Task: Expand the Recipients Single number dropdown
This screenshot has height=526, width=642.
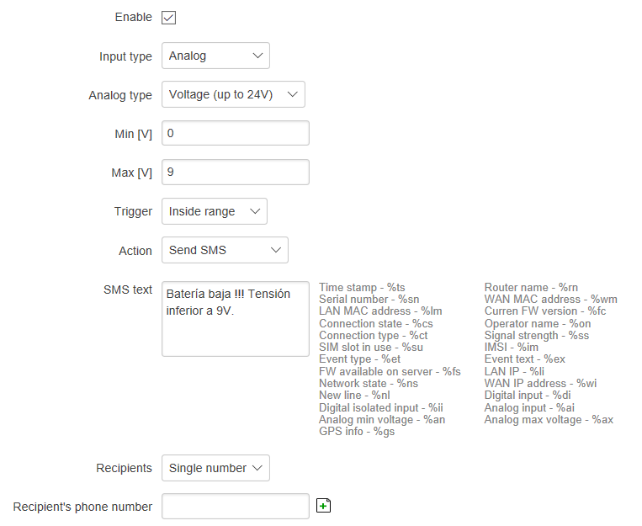Action: 215,468
